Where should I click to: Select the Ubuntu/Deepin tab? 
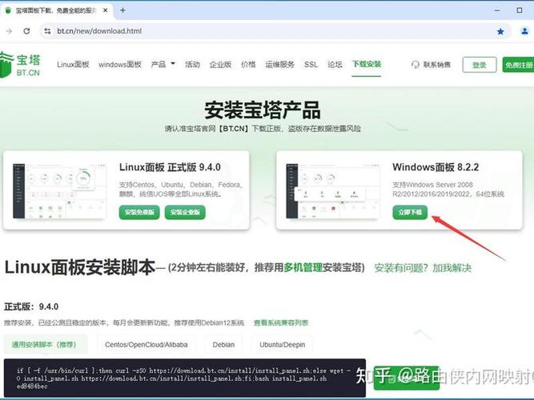point(282,345)
